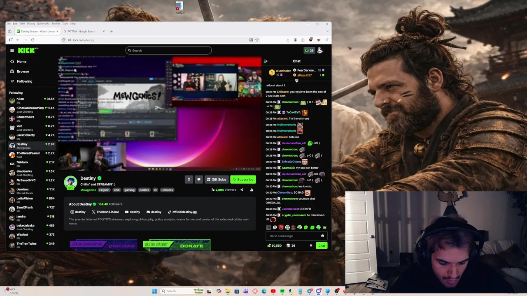
Task: Open n3on channel in Following list
Action: pyautogui.click(x=32, y=100)
